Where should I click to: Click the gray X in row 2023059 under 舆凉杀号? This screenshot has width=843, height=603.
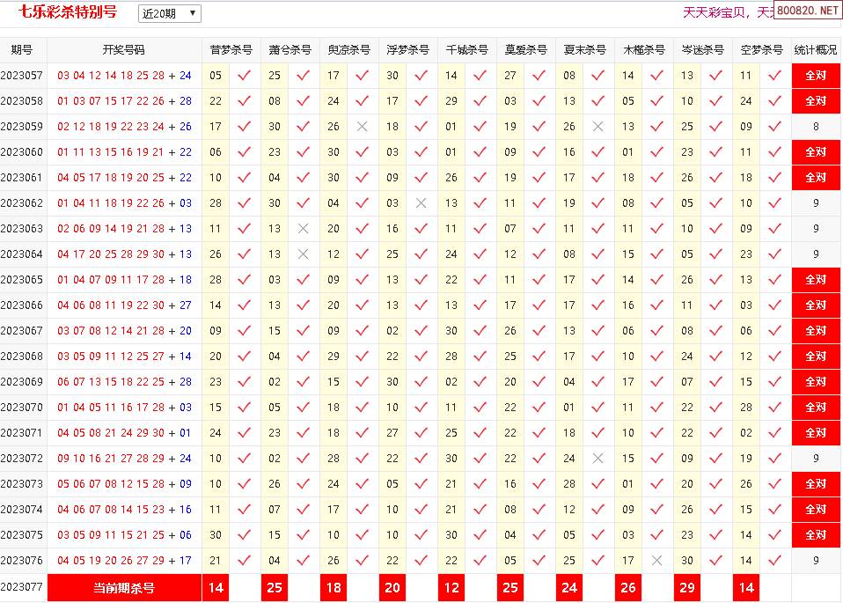[363, 127]
